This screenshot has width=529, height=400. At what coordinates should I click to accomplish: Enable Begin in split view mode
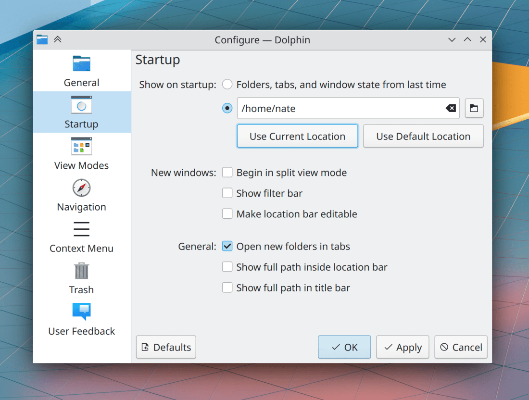227,173
